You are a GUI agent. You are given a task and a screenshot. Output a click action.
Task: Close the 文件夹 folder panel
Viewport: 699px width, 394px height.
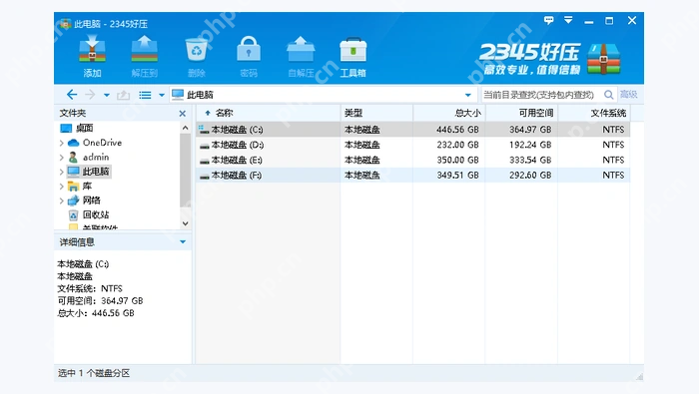tap(183, 114)
